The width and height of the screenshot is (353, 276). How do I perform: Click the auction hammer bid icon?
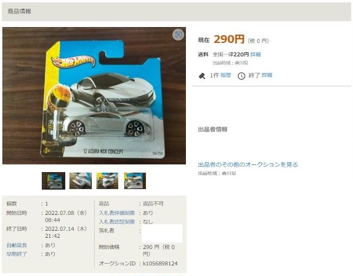pos(202,76)
